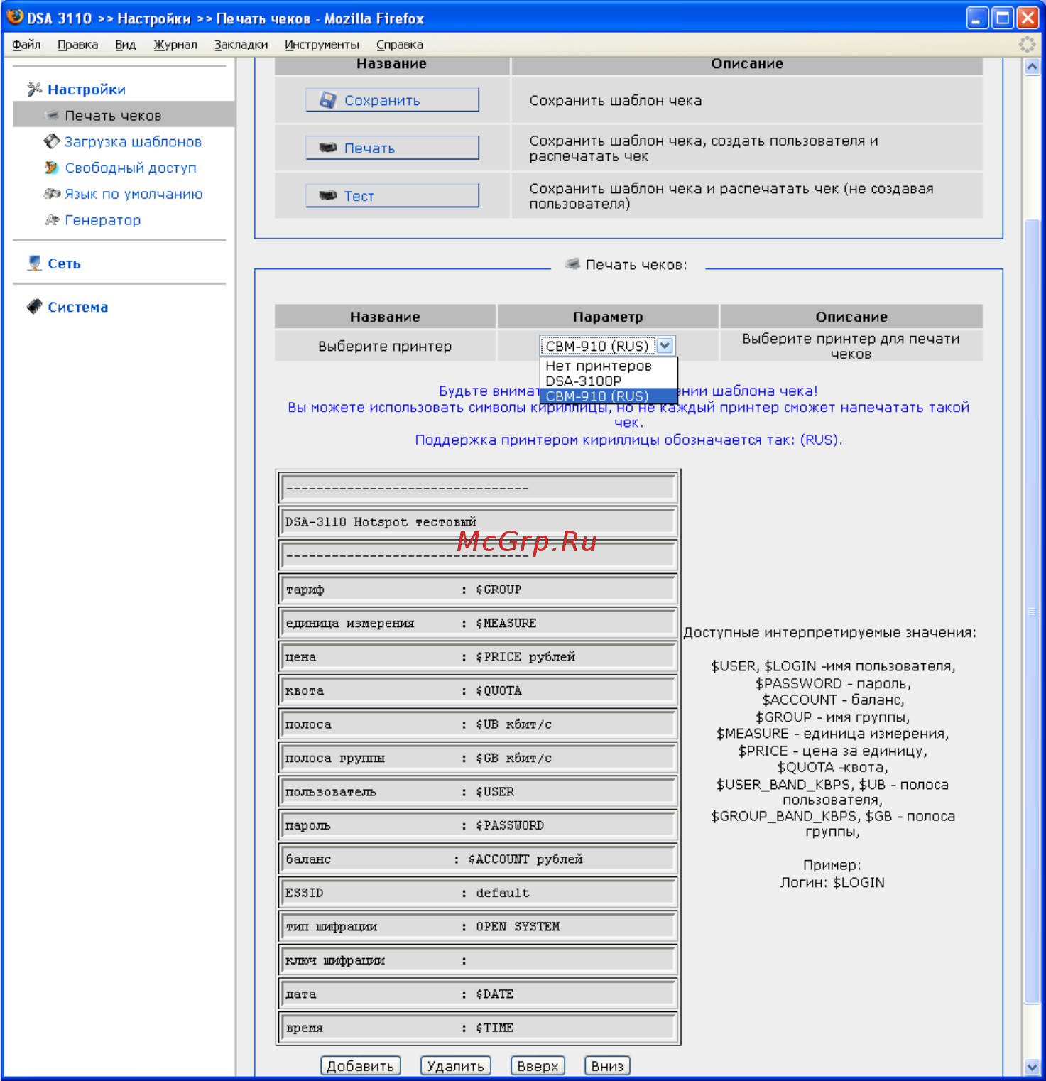Viewport: 1046px width, 1081px height.
Task: Click the цена $PRICE рублей template line
Action: click(479, 656)
